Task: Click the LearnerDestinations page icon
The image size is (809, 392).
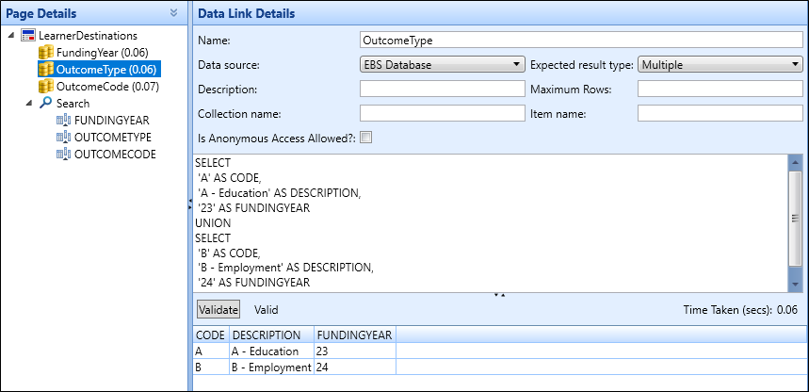Action: tap(28, 35)
